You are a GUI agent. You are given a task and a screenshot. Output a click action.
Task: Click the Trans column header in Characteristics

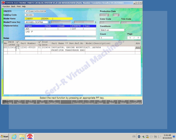(x=90, y=26)
